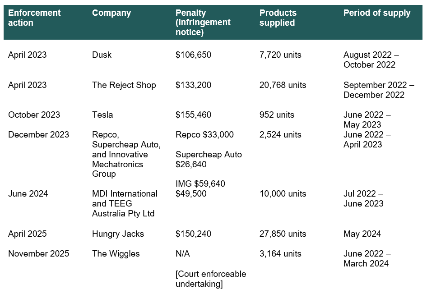Select The Reject Shop cell
The height and width of the screenshot is (303, 427).
[x=124, y=85]
